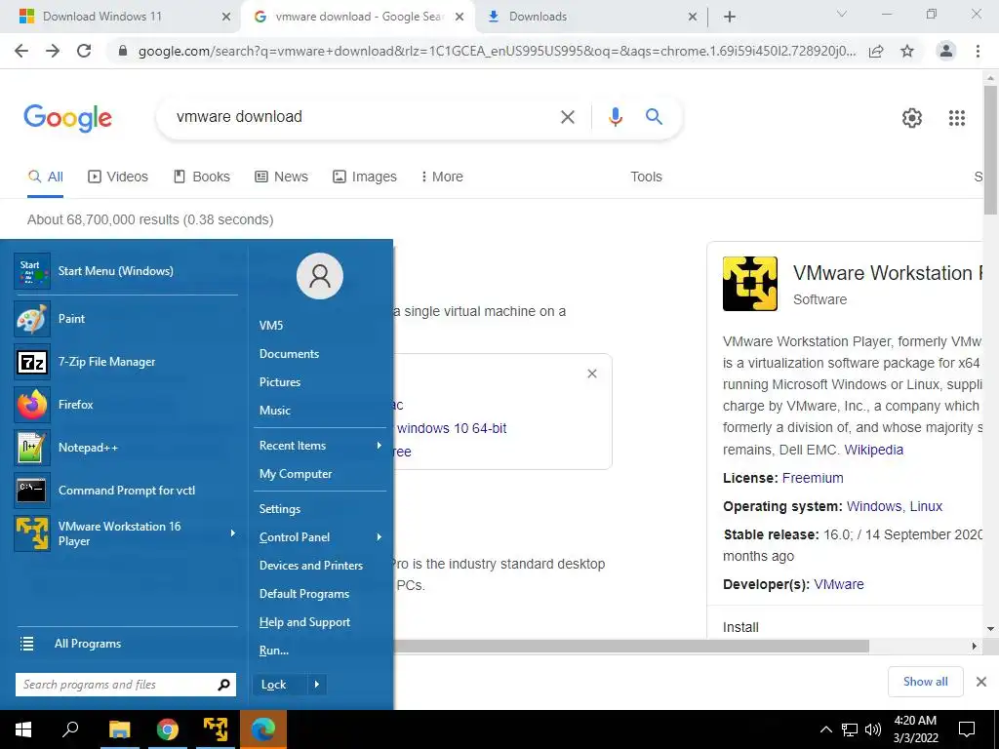Open VMware Player taskbar icon

216,729
